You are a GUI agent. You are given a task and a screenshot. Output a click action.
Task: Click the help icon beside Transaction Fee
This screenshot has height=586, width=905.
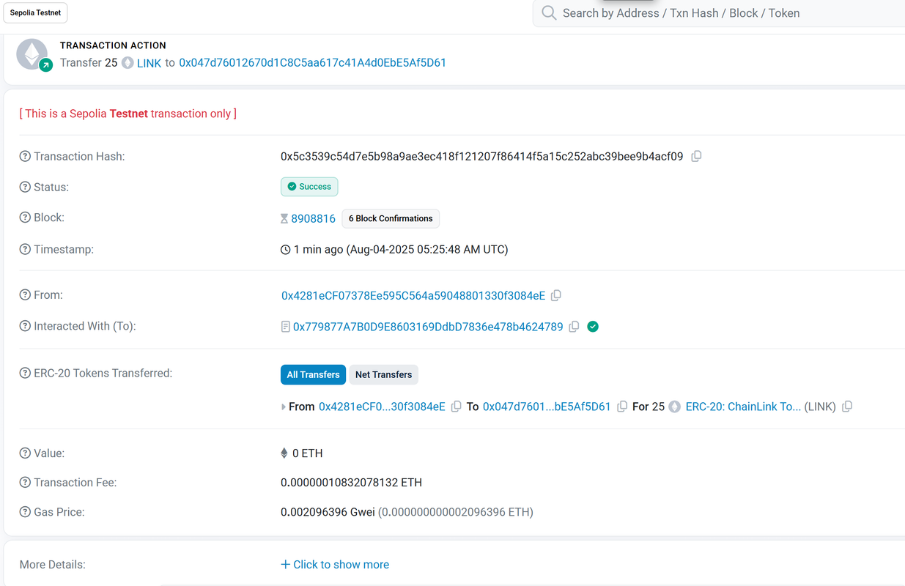25,483
